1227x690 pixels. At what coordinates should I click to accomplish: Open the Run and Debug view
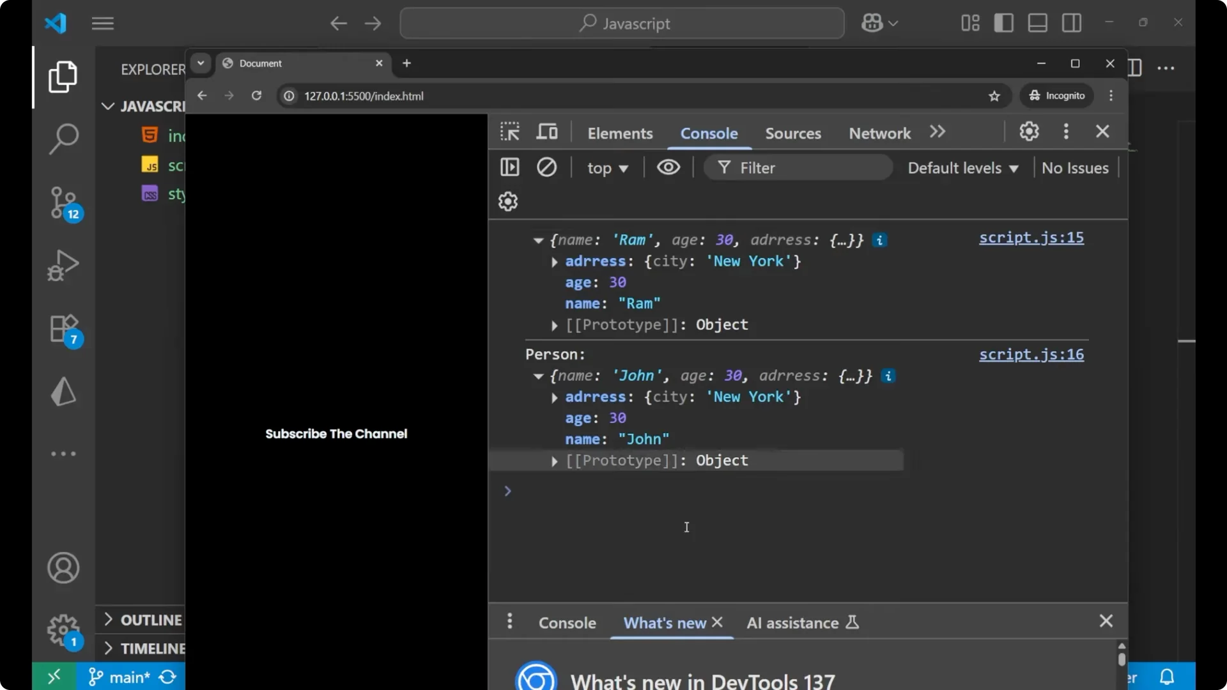[x=63, y=264]
